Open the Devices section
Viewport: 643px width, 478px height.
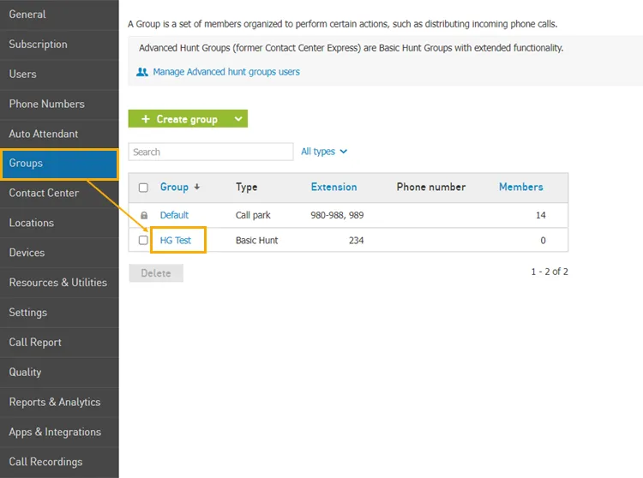[x=59, y=253]
